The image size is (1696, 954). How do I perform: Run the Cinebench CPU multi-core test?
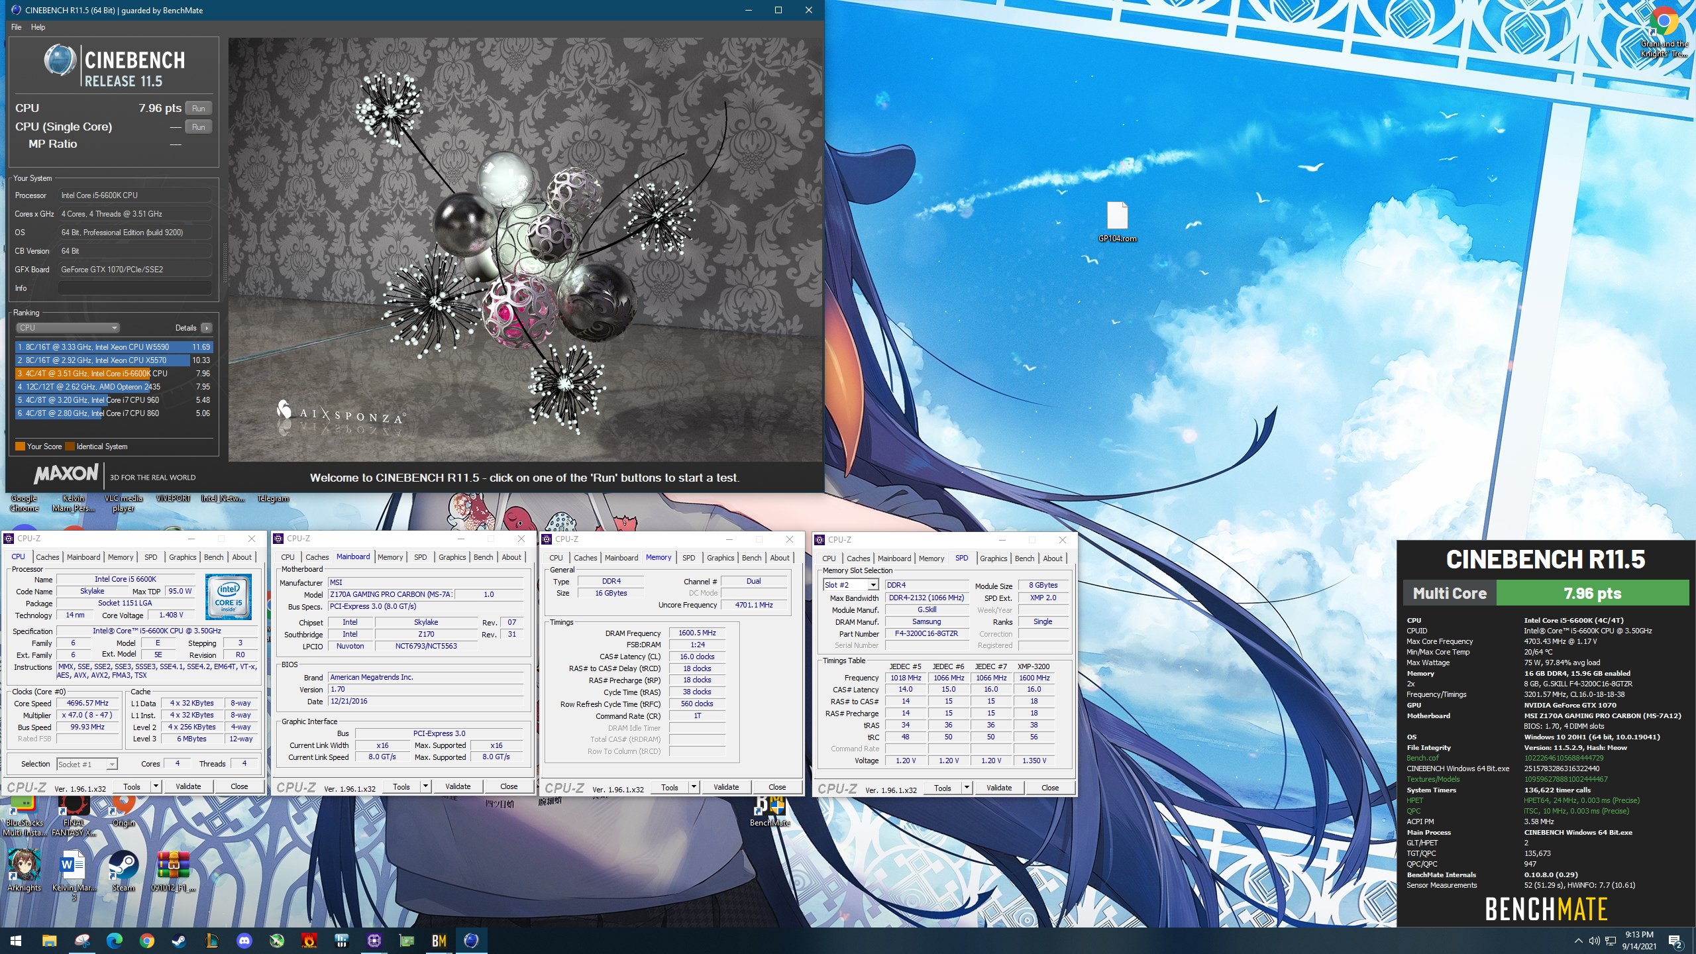[x=199, y=108]
